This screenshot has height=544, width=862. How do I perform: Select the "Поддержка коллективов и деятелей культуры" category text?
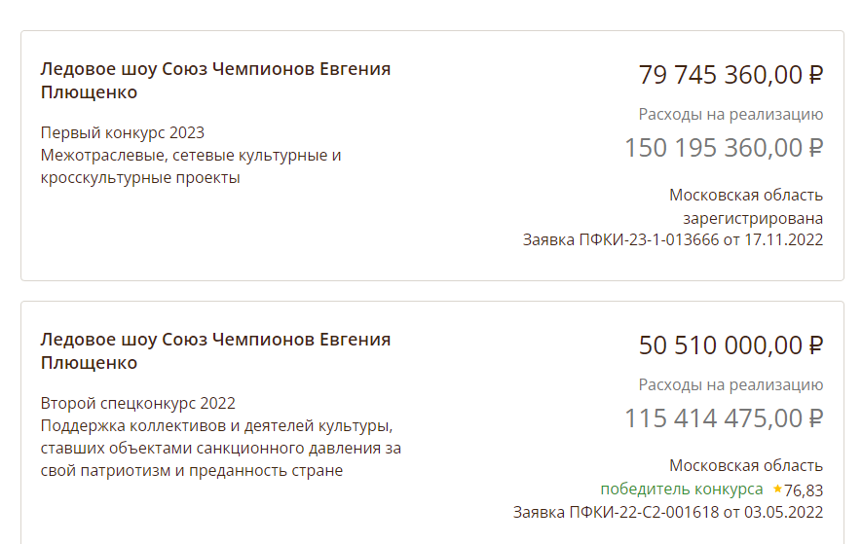216,425
